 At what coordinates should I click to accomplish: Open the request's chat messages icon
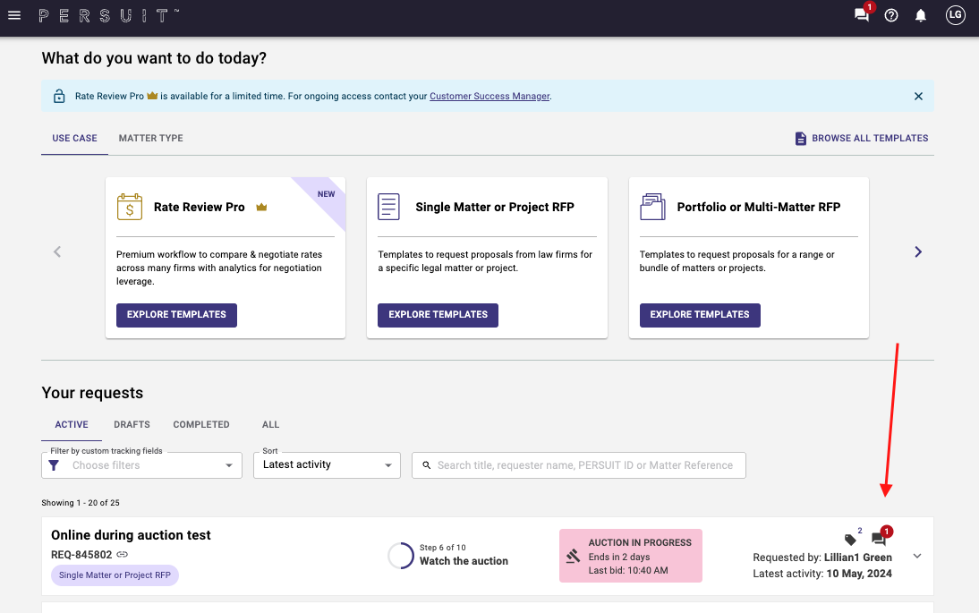(x=879, y=539)
